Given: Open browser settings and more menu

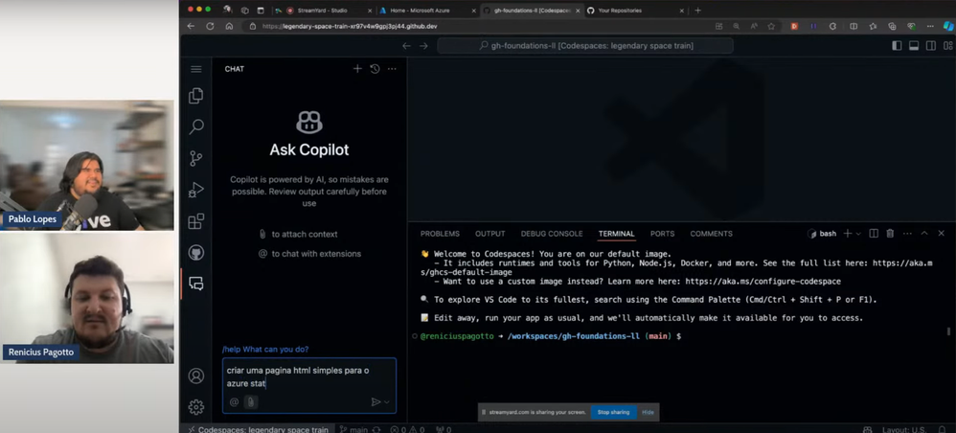Looking at the screenshot, I should 930,26.
